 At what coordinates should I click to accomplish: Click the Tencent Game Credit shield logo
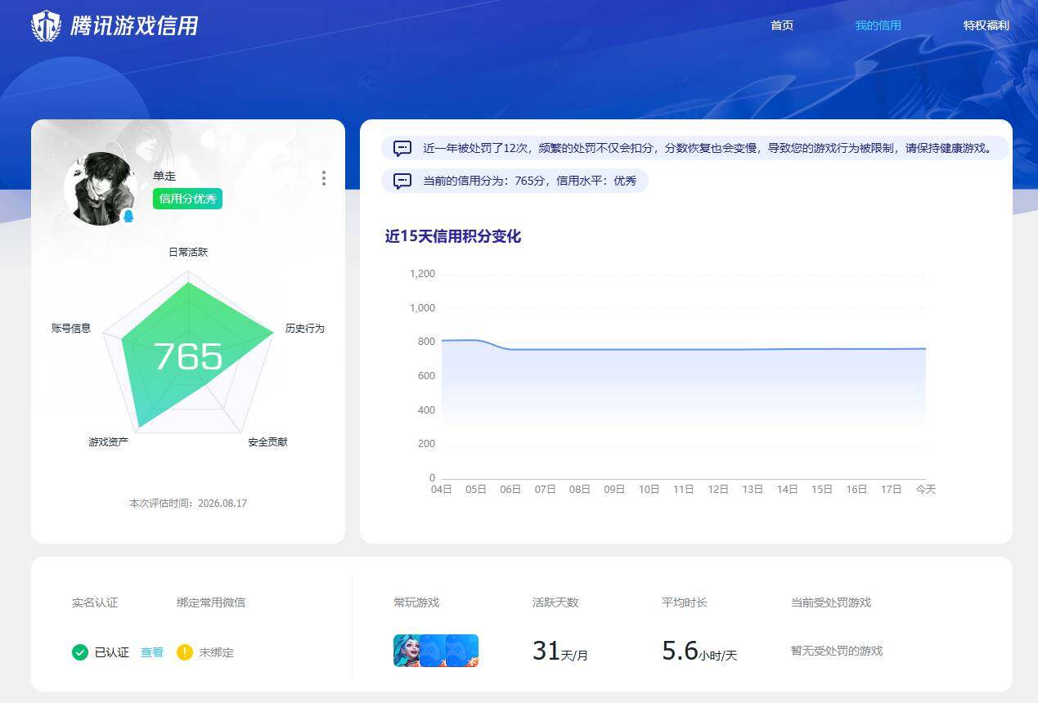click(x=46, y=26)
